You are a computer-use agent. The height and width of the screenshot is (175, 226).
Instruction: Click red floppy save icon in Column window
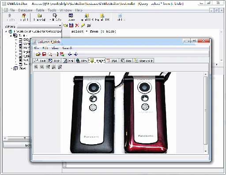tap(44, 54)
